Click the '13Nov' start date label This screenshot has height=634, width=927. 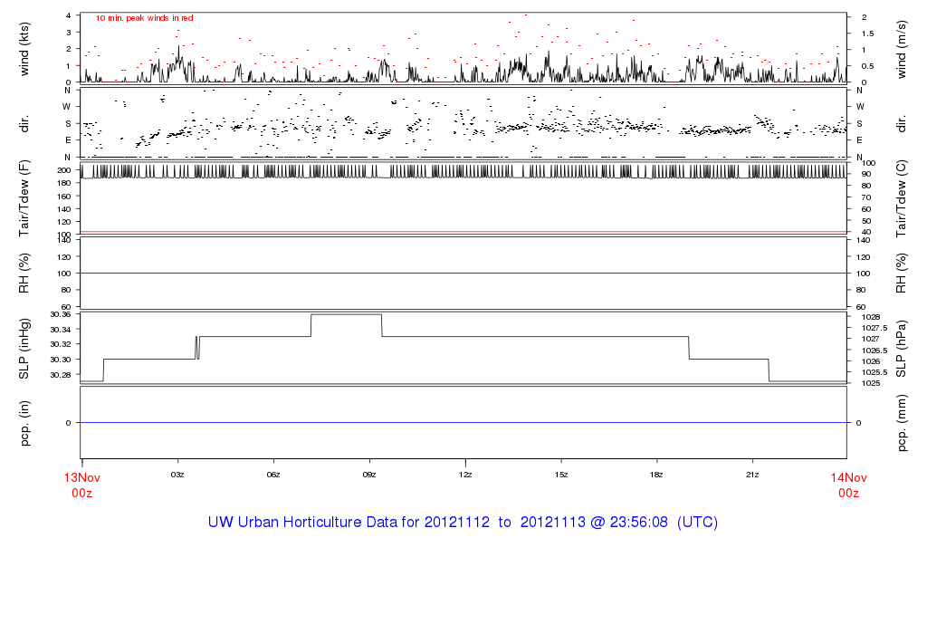[x=82, y=478]
